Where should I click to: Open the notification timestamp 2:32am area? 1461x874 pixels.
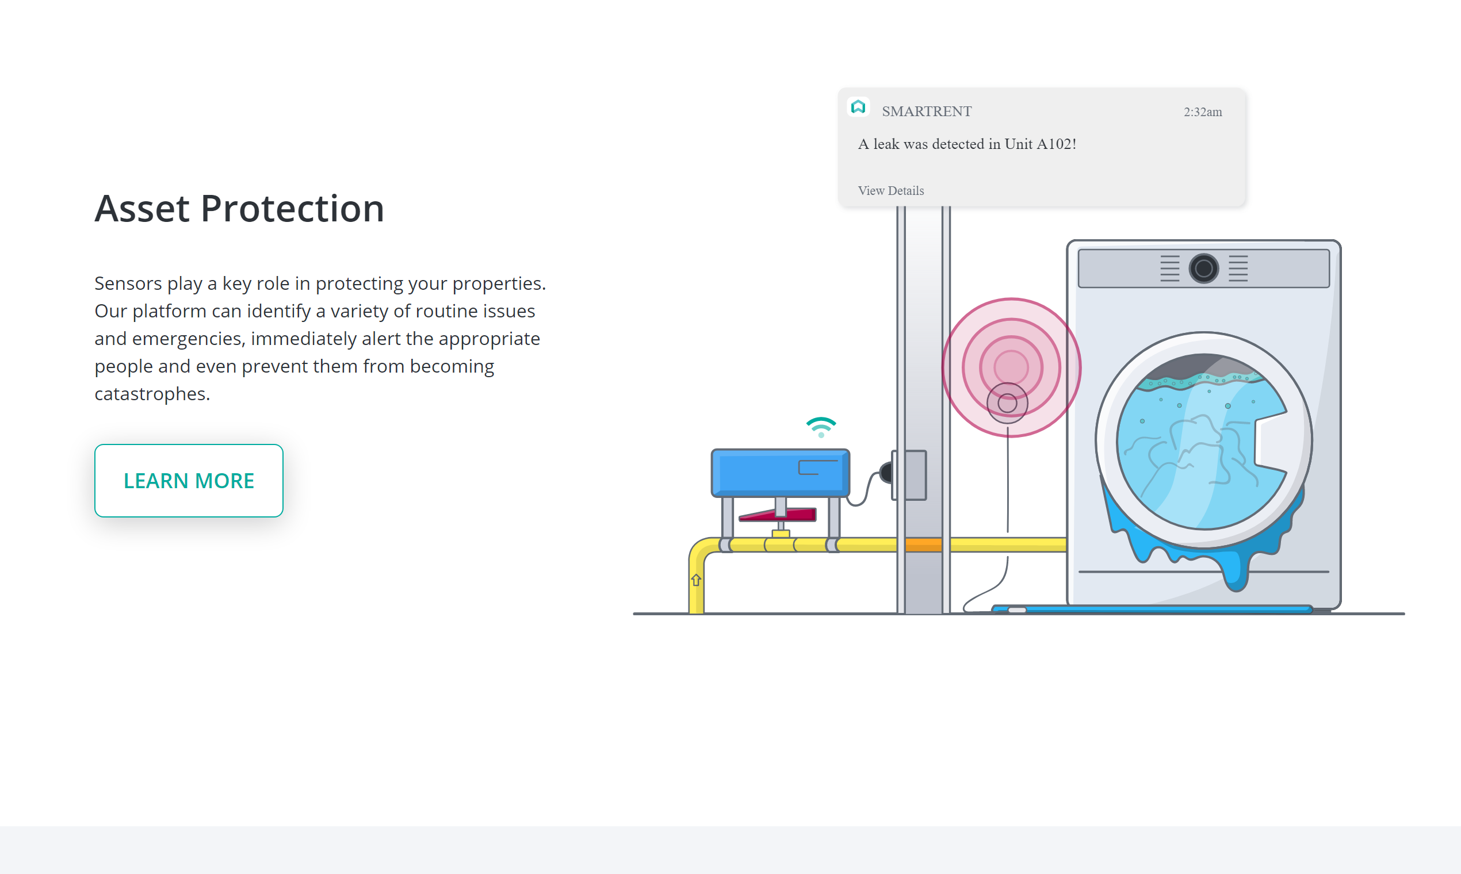click(x=1202, y=112)
